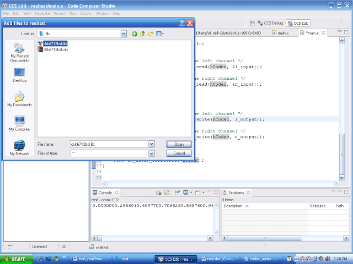Screen dimensions: 353x264
Task: Open My Documents location
Action: [x=20, y=99]
